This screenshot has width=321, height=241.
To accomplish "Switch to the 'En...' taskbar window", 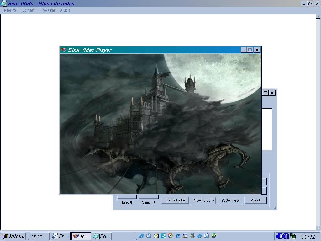I will pyautogui.click(x=61, y=236).
